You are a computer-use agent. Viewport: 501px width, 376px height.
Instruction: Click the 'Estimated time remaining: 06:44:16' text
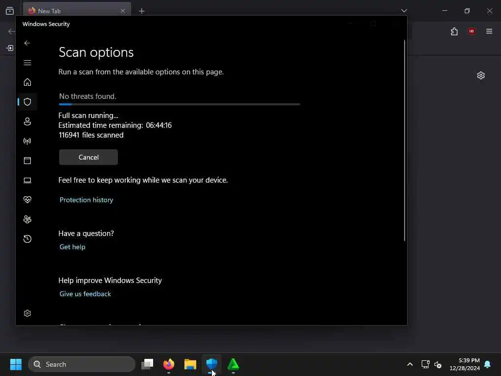115,125
